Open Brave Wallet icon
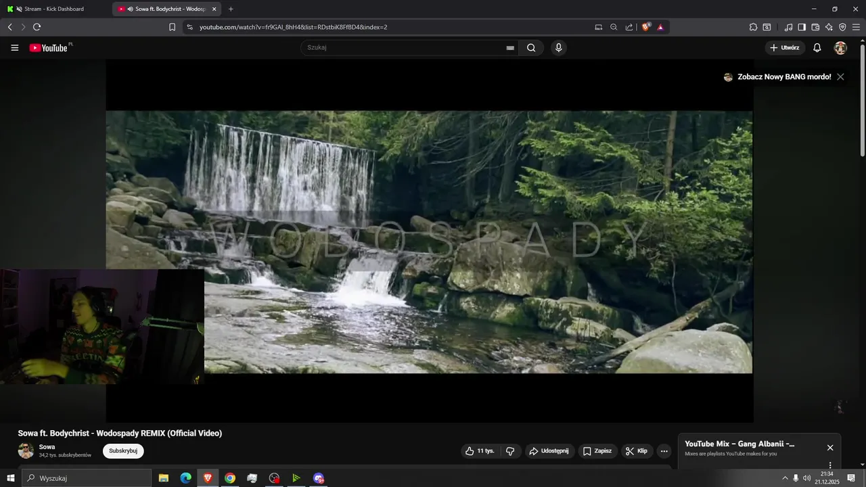The width and height of the screenshot is (866, 487). [815, 27]
